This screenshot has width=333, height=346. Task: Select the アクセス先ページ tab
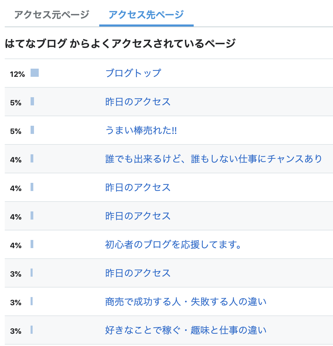tap(146, 15)
